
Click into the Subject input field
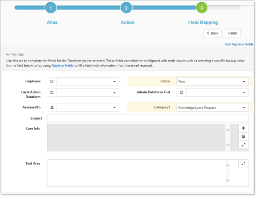coord(148,118)
